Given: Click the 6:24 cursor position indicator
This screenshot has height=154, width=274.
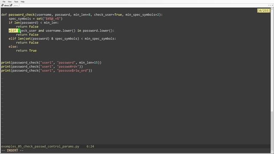Looking at the screenshot, I should click(90, 146).
